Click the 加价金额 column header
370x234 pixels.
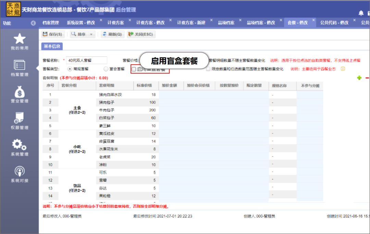click(x=171, y=86)
